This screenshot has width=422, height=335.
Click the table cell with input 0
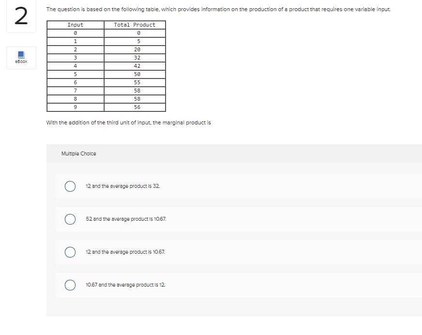pyautogui.click(x=75, y=33)
